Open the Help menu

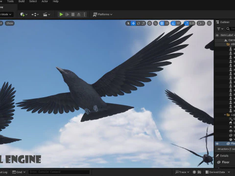pyautogui.click(x=55, y=1)
